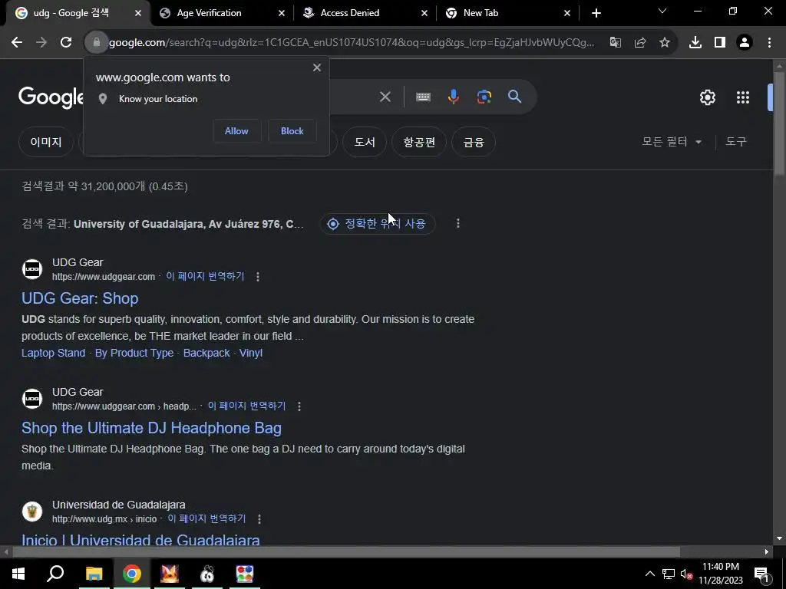
Task: Open the translate page icon
Action: pos(615,43)
